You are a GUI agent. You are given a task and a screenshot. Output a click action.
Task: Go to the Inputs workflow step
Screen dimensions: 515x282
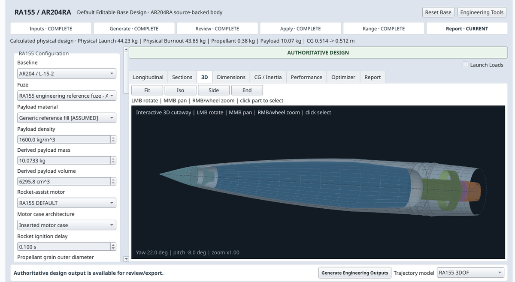(51, 29)
